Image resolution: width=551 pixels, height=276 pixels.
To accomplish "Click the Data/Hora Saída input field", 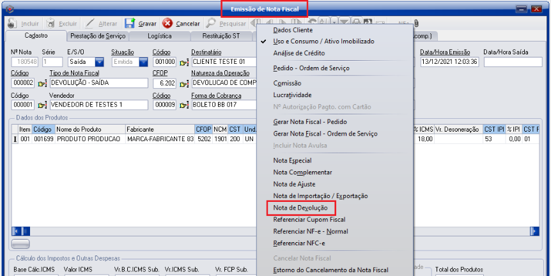I will 513,62.
